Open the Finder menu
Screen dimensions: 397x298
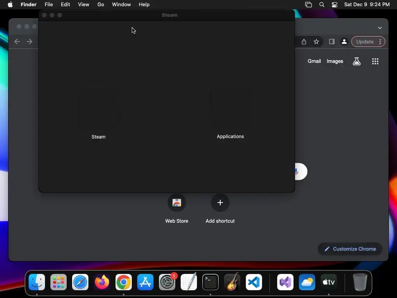[x=28, y=5]
